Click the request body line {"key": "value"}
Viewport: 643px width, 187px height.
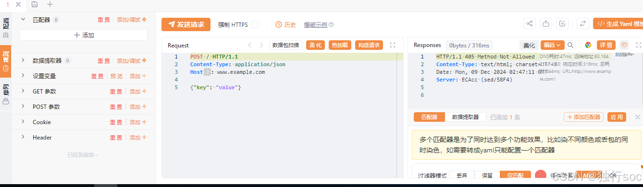(x=215, y=87)
